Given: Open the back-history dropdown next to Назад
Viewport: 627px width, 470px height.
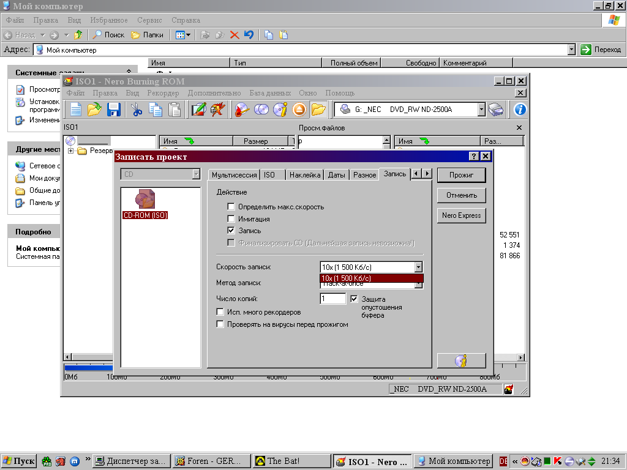Looking at the screenshot, I should click(x=43, y=35).
